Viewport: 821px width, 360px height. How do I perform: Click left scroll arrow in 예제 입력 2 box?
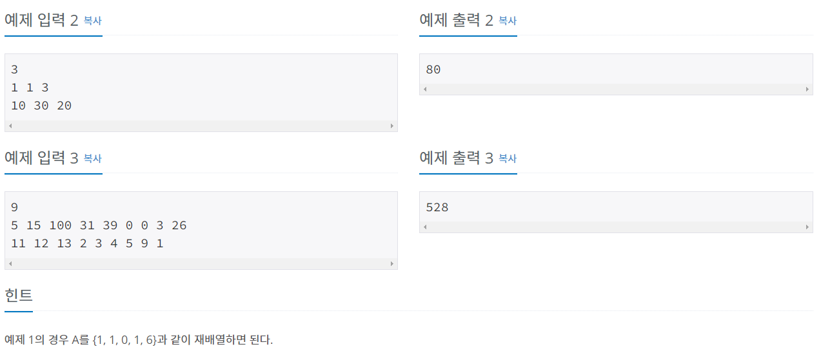10,126
